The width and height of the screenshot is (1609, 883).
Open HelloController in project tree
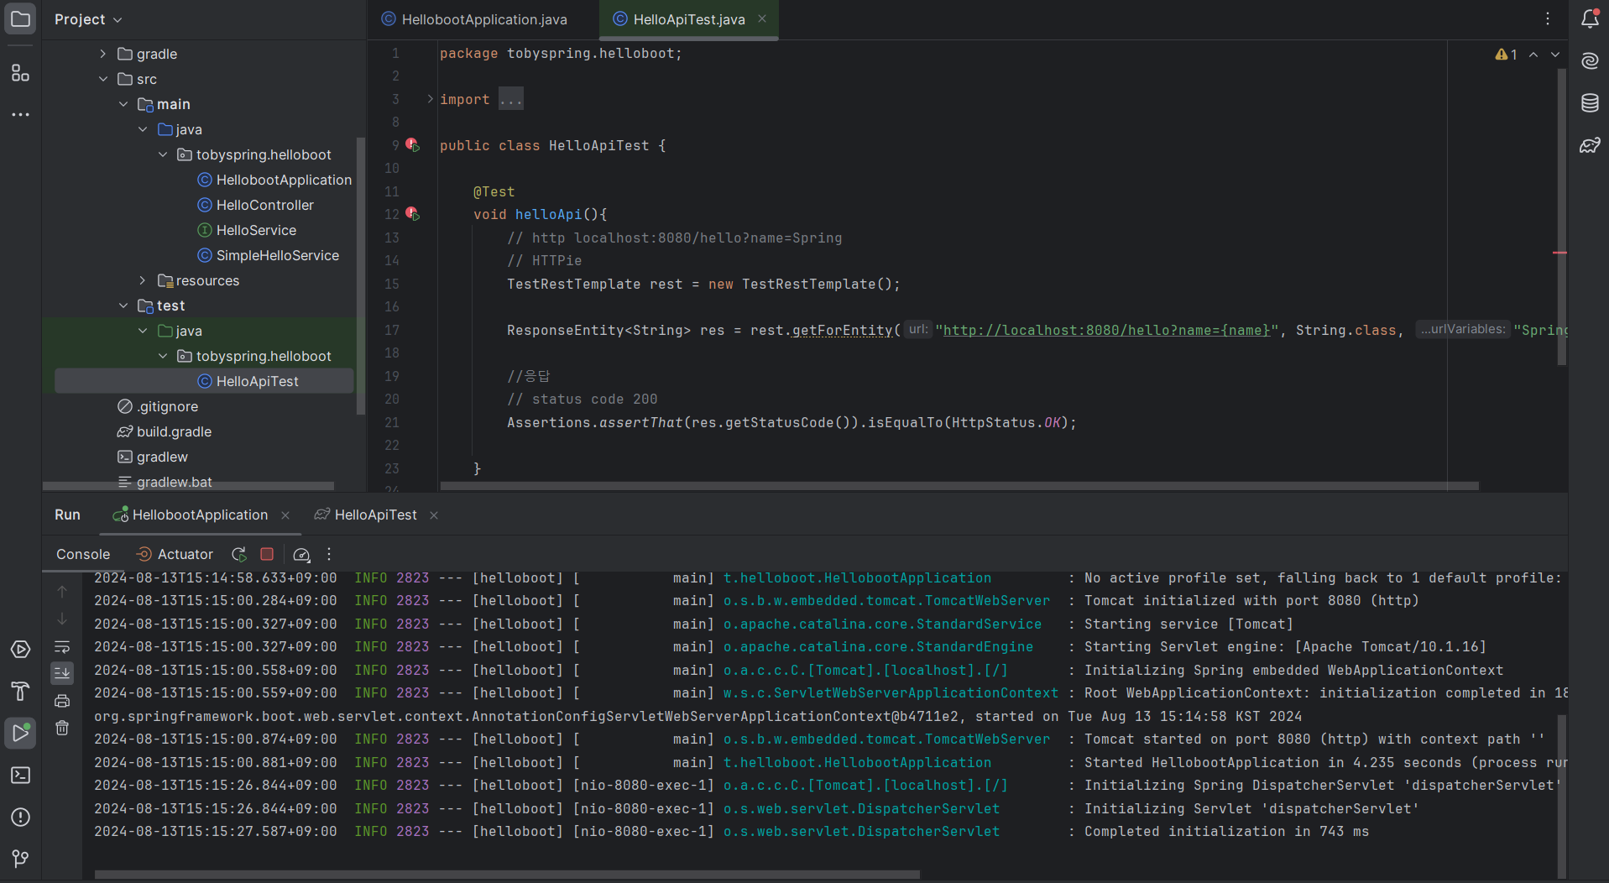click(x=255, y=205)
